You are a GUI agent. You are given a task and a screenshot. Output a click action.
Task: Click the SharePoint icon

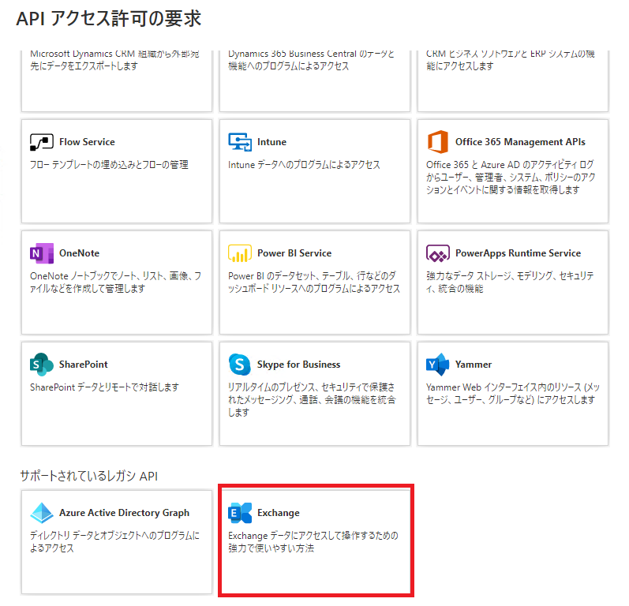pos(42,365)
